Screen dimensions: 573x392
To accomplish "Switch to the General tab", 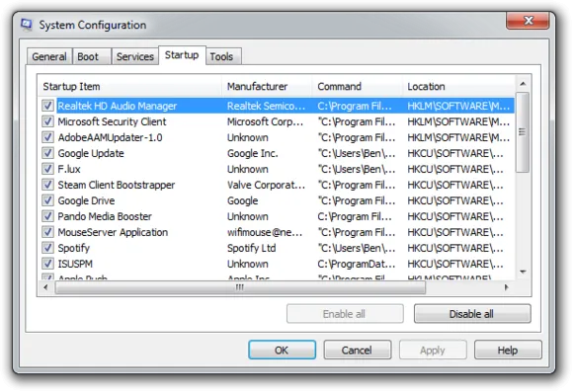I will pyautogui.click(x=49, y=56).
